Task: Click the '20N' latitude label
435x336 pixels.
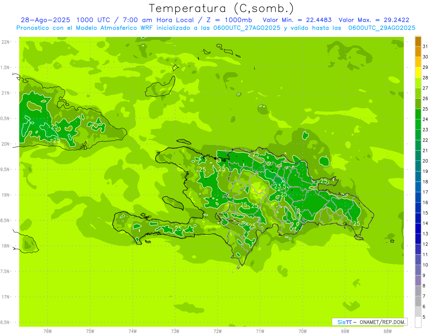Action: pos(6,144)
